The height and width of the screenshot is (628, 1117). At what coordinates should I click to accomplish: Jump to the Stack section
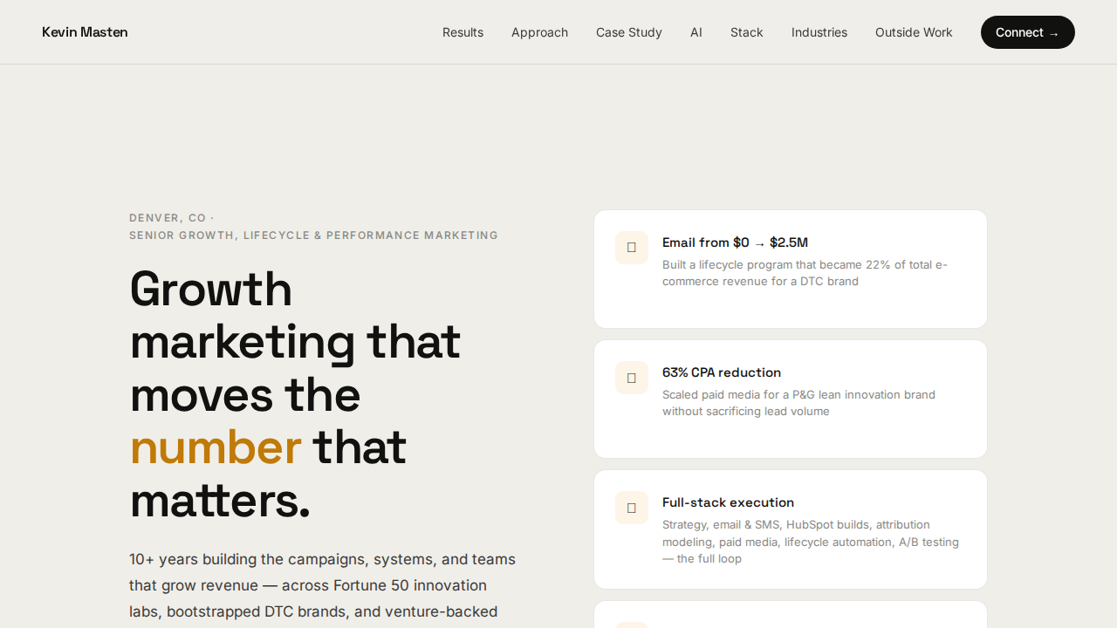747,32
